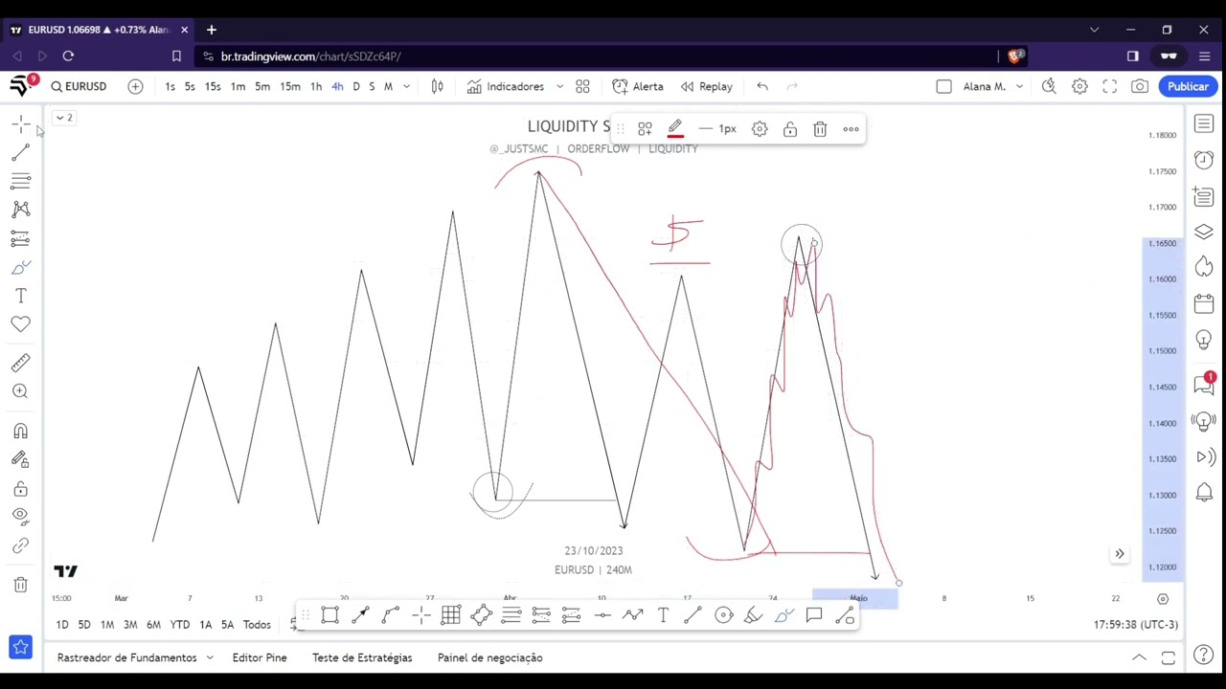The width and height of the screenshot is (1226, 689).
Task: Select the trend line tool in left sidebar
Action: tap(20, 153)
